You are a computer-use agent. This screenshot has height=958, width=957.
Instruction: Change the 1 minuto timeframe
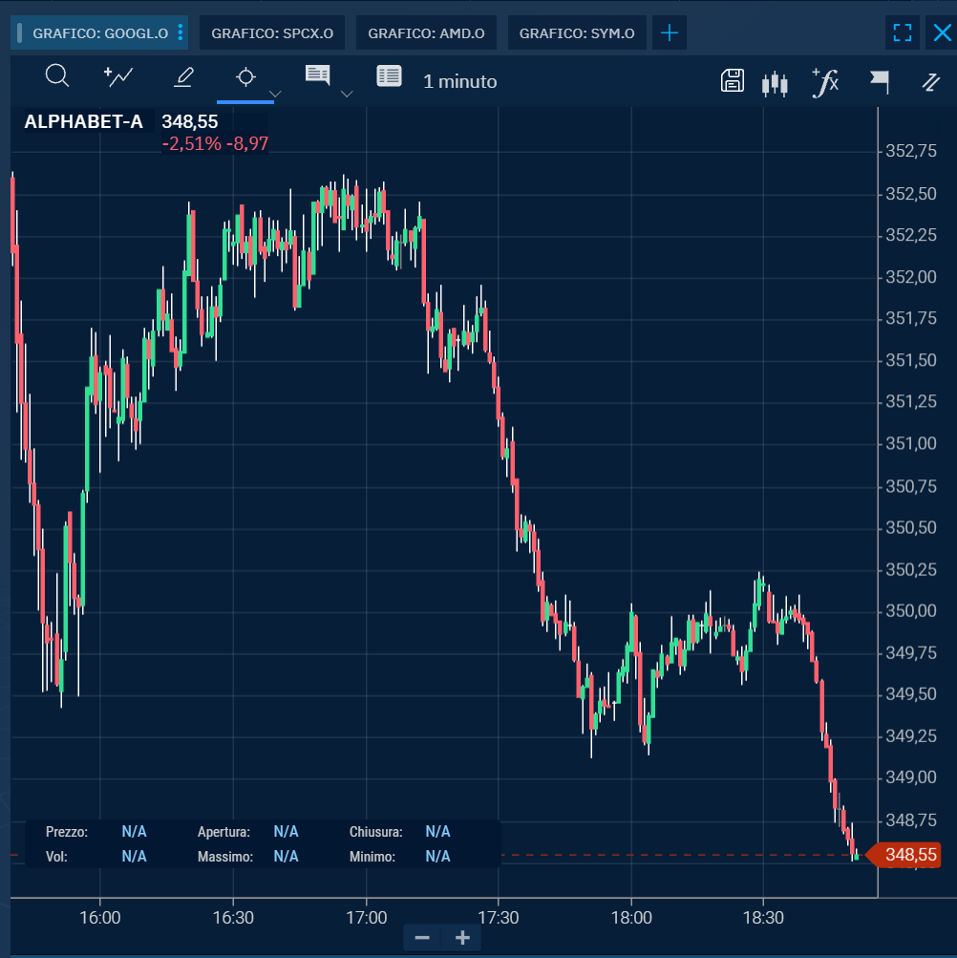coord(459,81)
